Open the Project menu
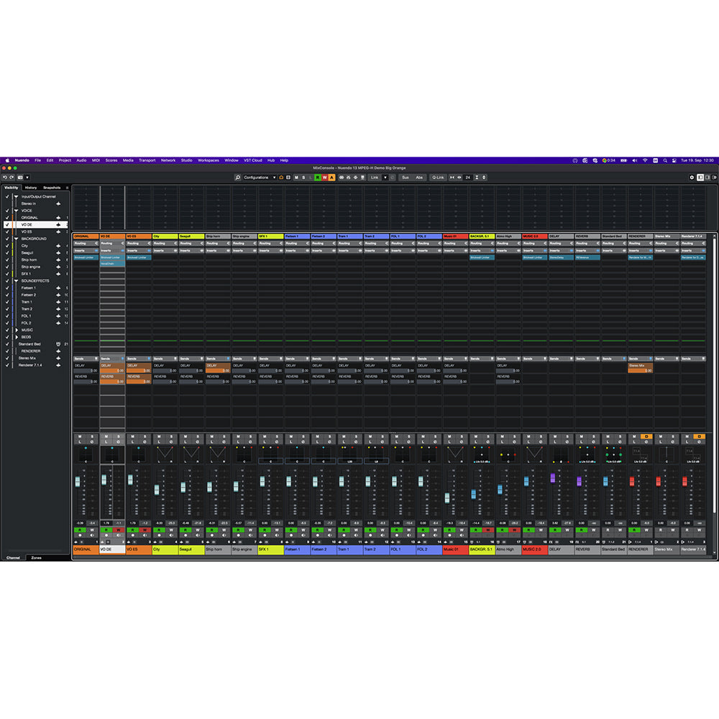Screen dimensions: 719x719 point(65,160)
